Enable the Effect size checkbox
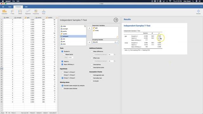Image resolution: width=203 pixels, height=114 pixels. [92, 58]
